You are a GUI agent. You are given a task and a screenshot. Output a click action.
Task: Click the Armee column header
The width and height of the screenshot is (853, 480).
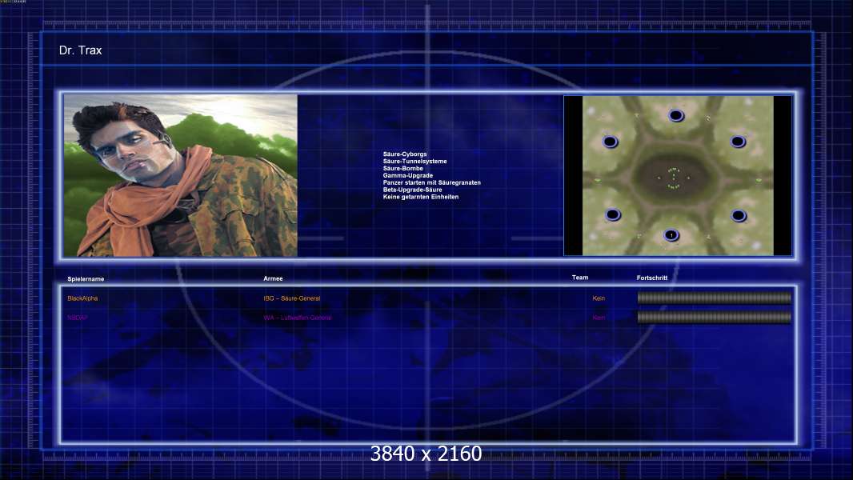tap(273, 278)
